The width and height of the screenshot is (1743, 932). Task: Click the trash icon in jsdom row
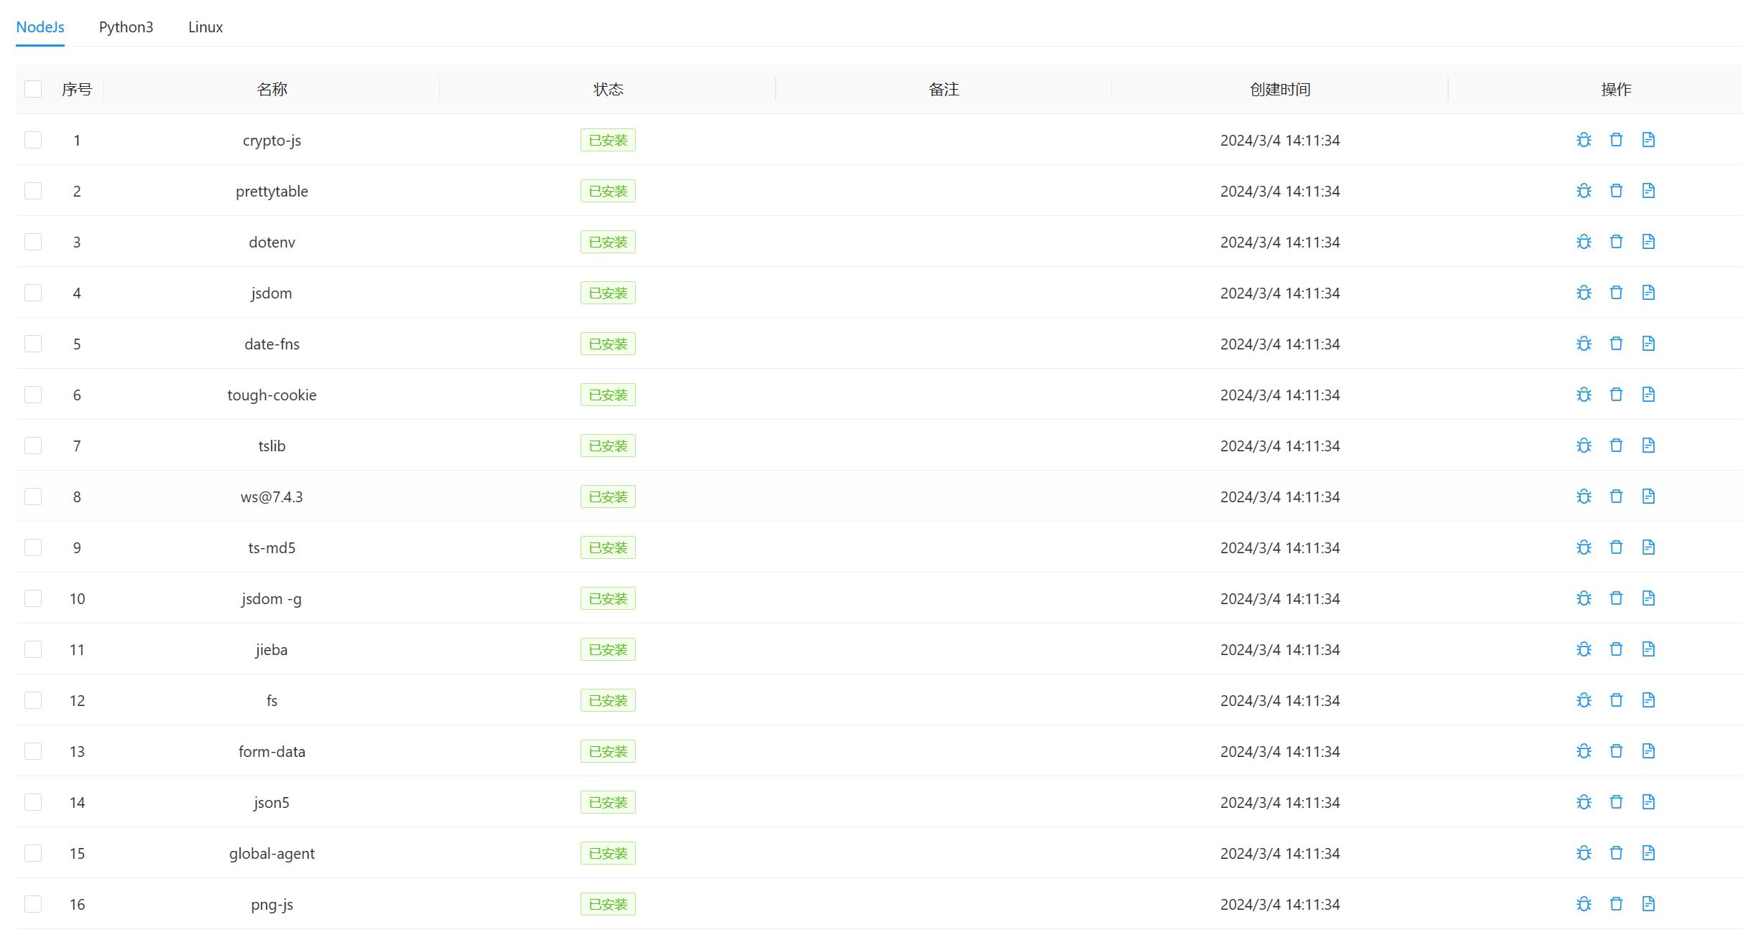point(1616,293)
